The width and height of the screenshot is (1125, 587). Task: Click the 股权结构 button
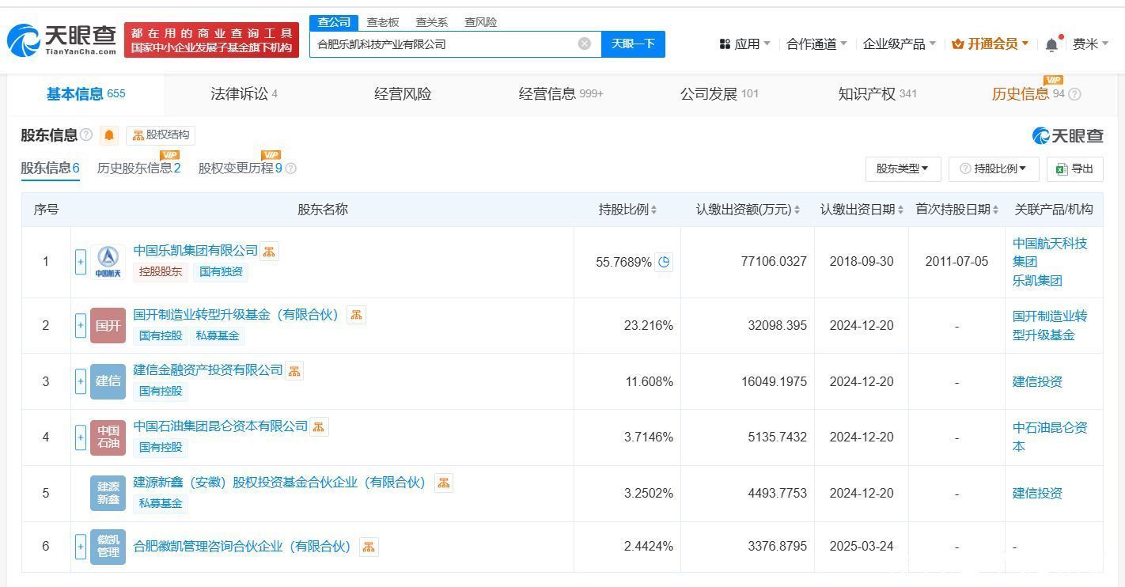(161, 135)
